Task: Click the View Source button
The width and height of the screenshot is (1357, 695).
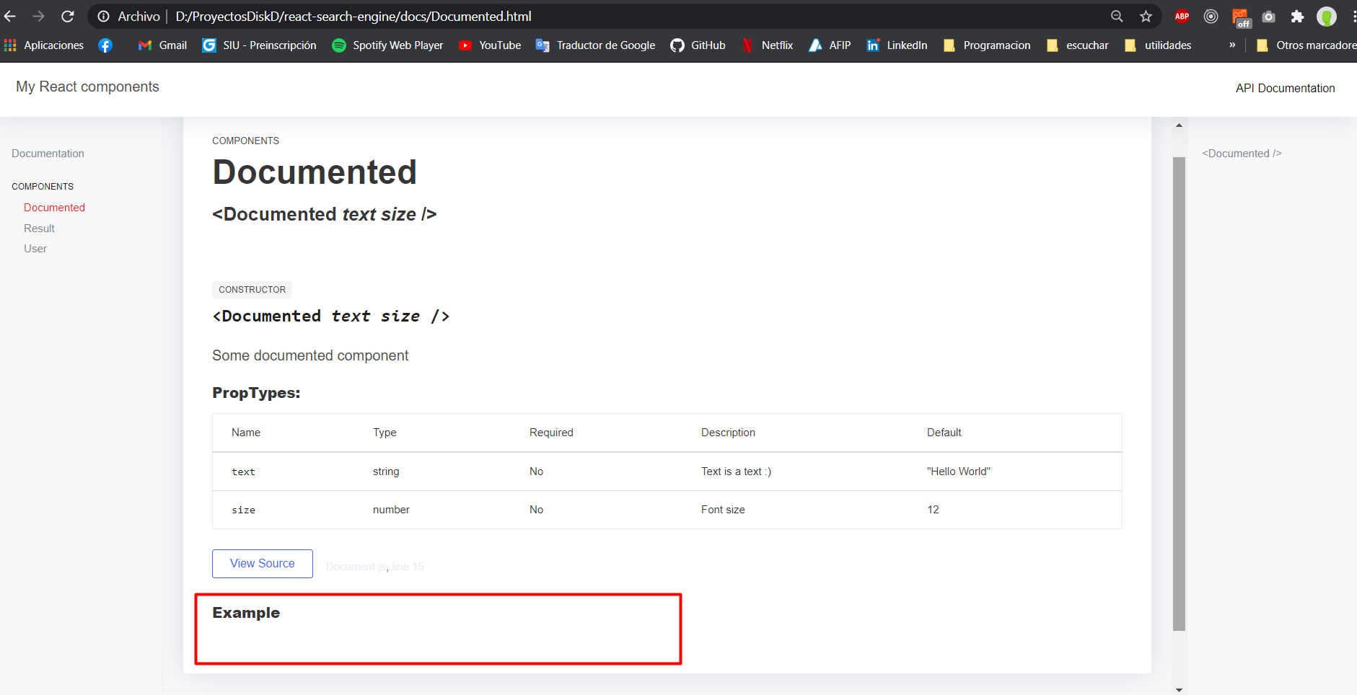Action: click(x=262, y=563)
